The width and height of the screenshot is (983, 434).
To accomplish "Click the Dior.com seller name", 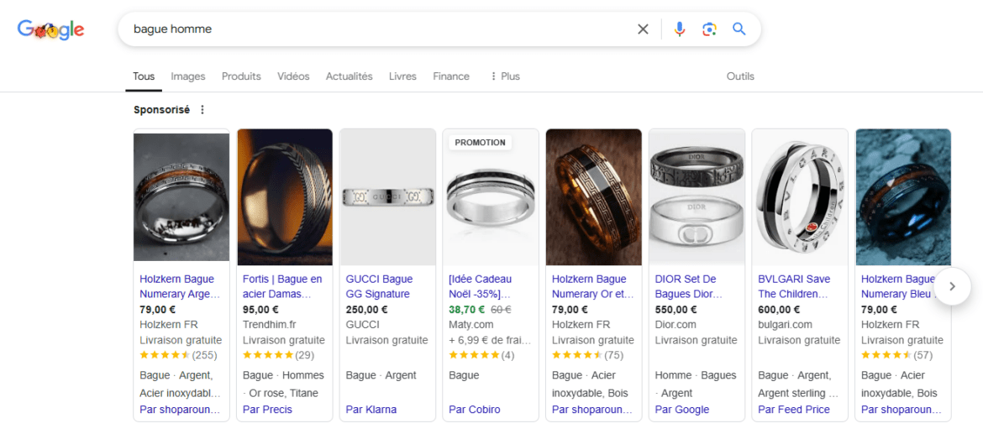I will (675, 324).
